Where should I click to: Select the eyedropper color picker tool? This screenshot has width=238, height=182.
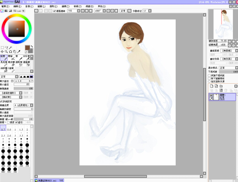tap(19, 52)
